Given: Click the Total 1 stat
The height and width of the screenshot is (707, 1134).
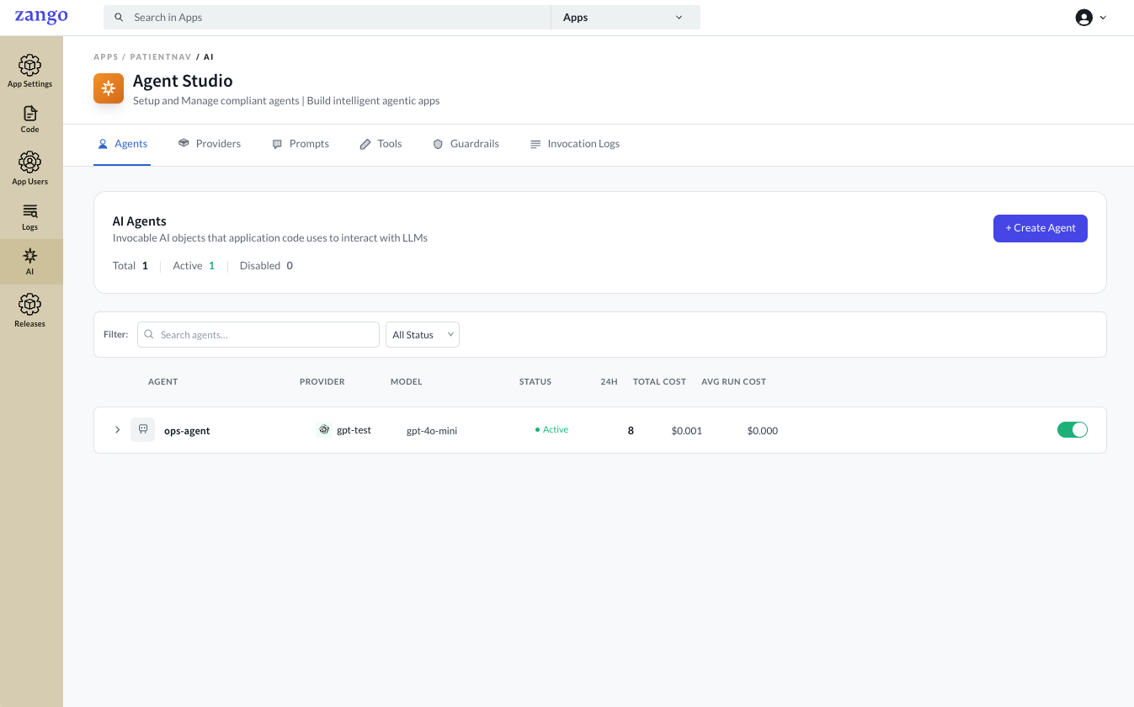Looking at the screenshot, I should coord(130,265).
